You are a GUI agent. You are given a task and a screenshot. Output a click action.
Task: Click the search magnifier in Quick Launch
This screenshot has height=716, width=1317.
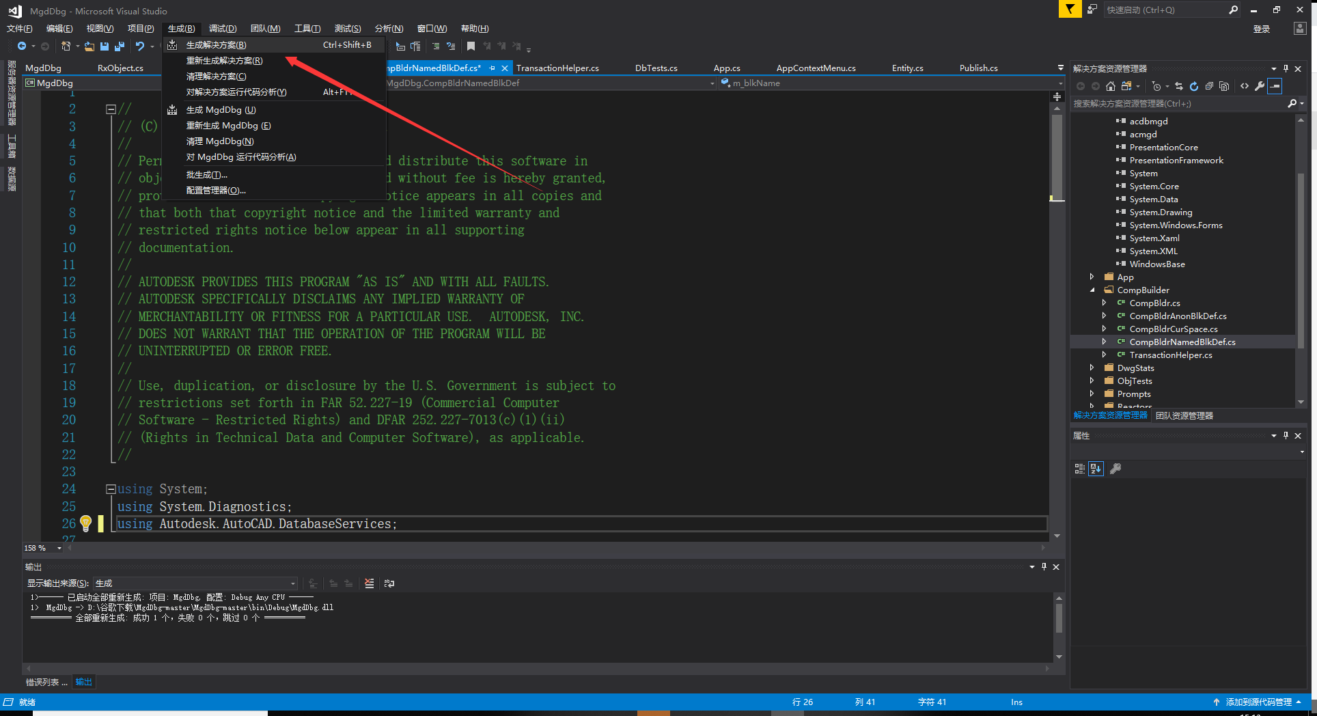(1234, 10)
